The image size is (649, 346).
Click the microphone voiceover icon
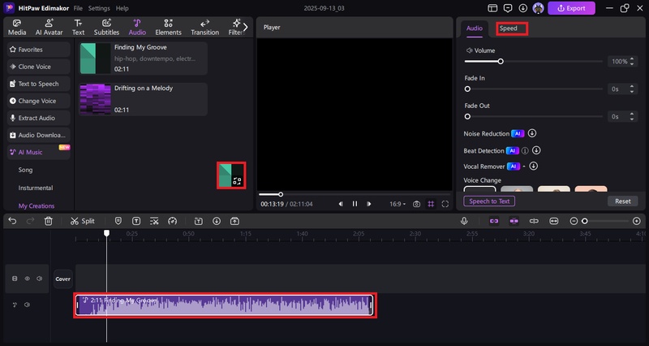click(464, 221)
